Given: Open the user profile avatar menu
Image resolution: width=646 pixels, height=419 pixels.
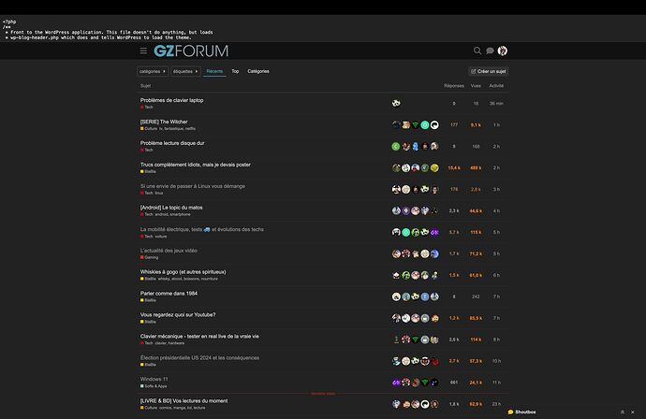Looking at the screenshot, I should pyautogui.click(x=502, y=51).
